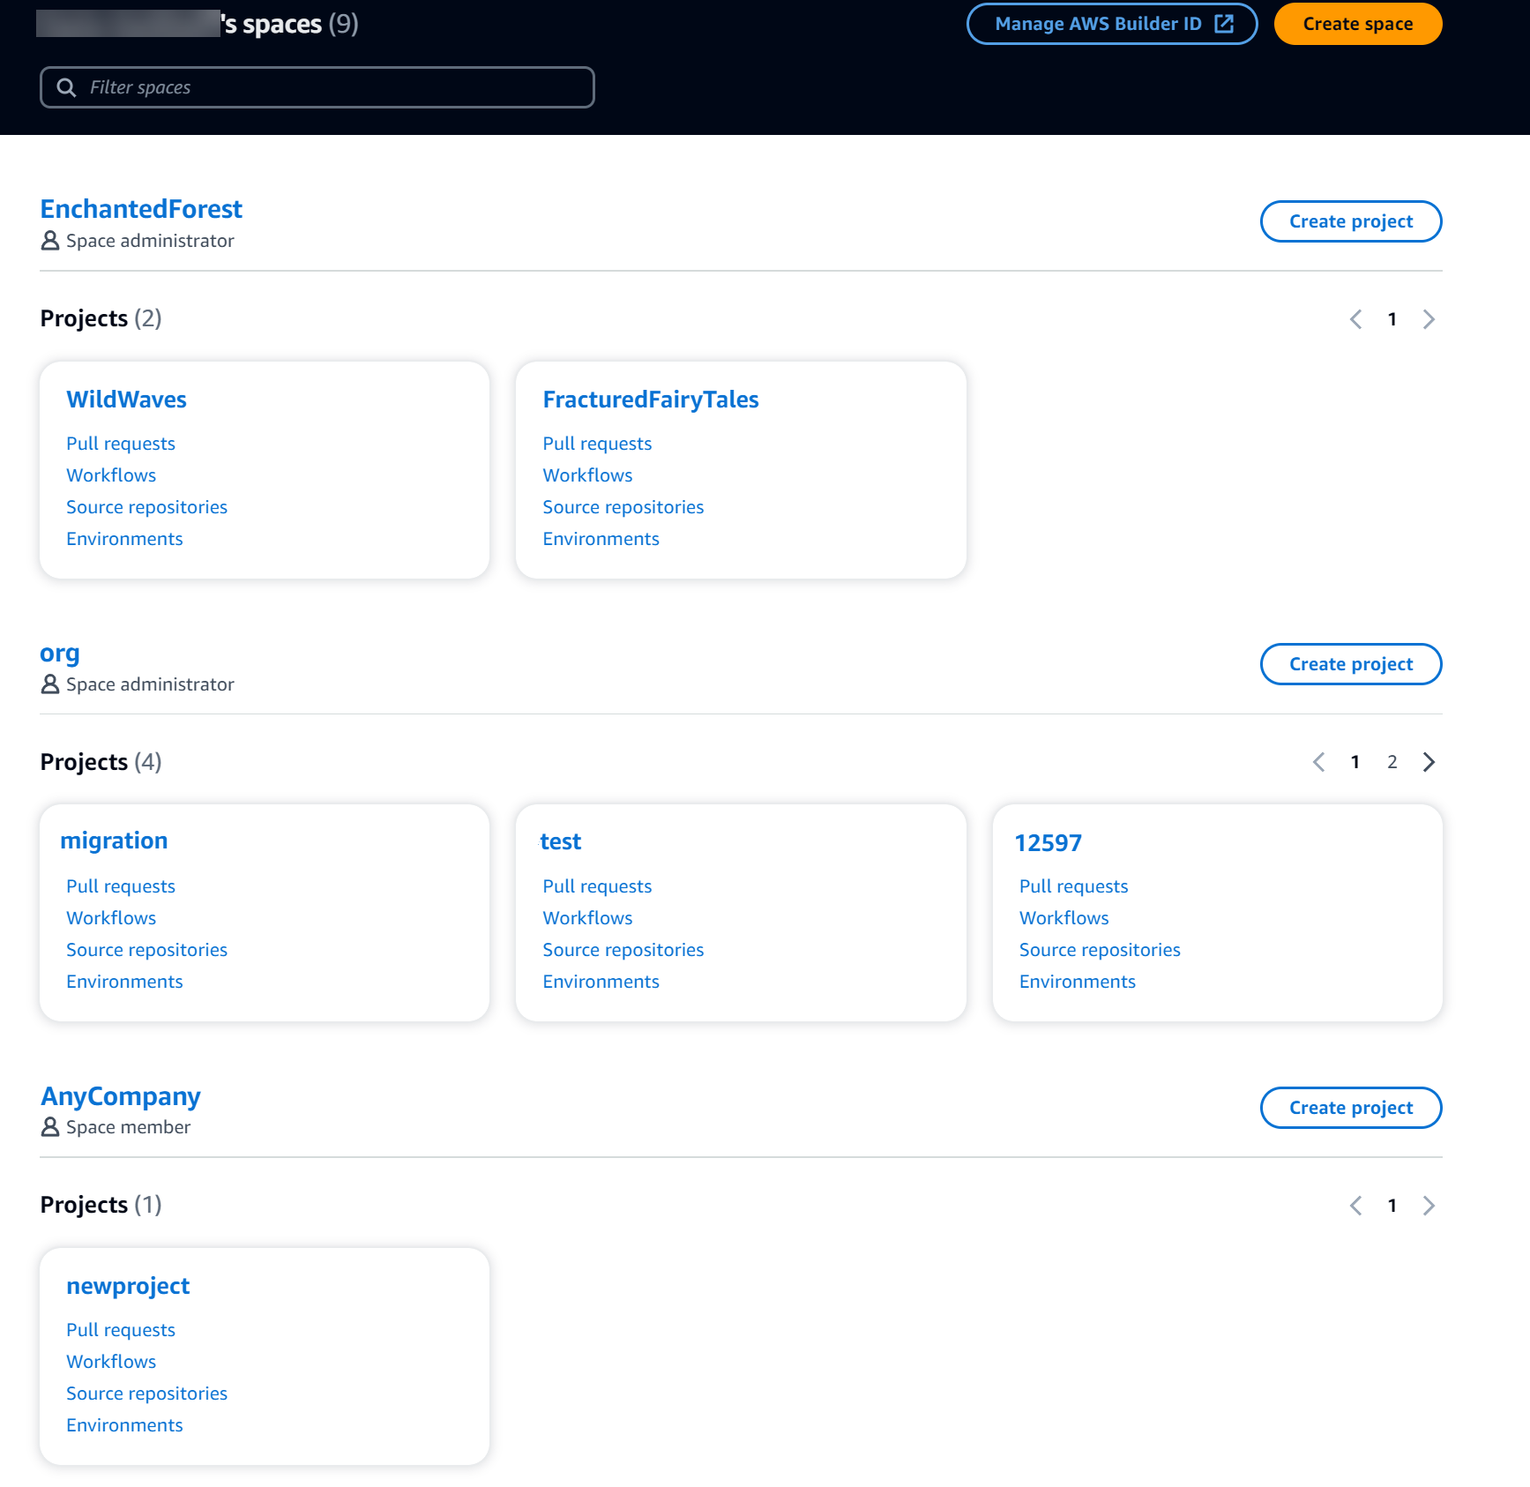The image size is (1530, 1487).
Task: Click the person icon beside AnyCompany's Space member
Action: (49, 1126)
